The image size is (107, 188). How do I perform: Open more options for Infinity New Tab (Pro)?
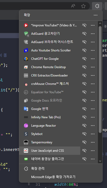click(93, 117)
